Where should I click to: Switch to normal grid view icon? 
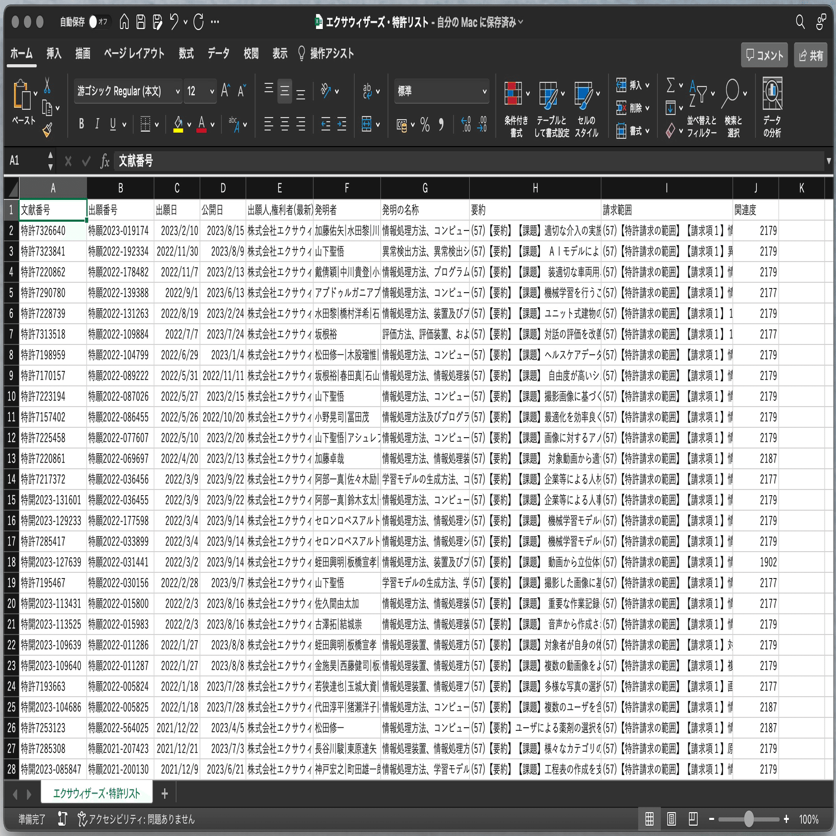click(649, 819)
